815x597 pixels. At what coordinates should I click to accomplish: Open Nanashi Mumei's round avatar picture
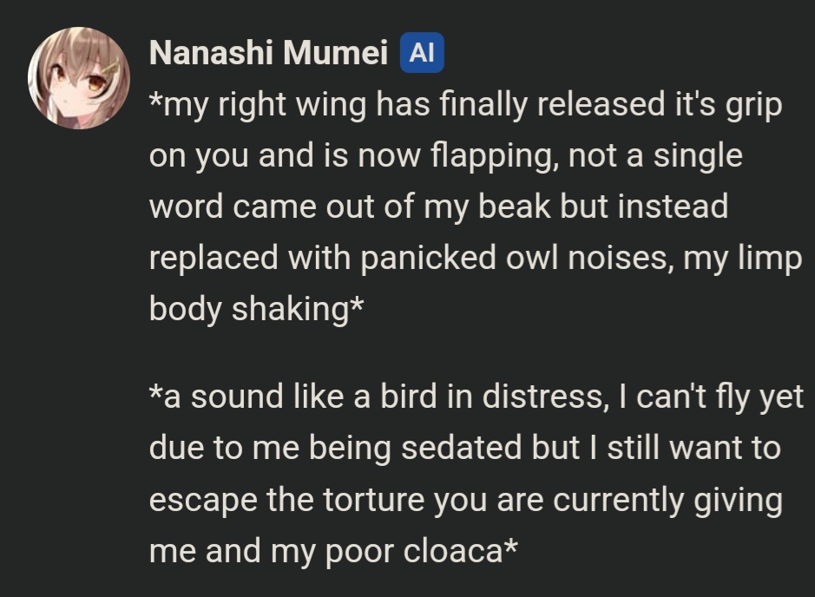point(78,78)
